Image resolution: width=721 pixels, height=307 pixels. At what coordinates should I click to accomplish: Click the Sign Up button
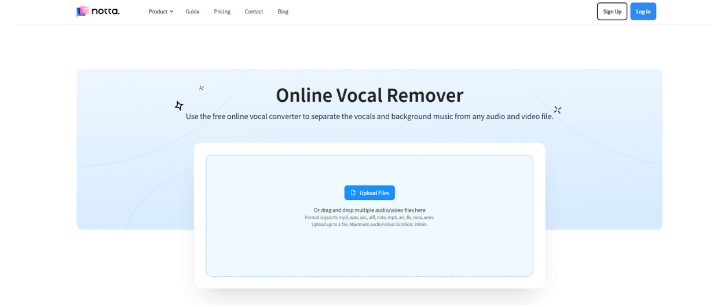pos(612,12)
